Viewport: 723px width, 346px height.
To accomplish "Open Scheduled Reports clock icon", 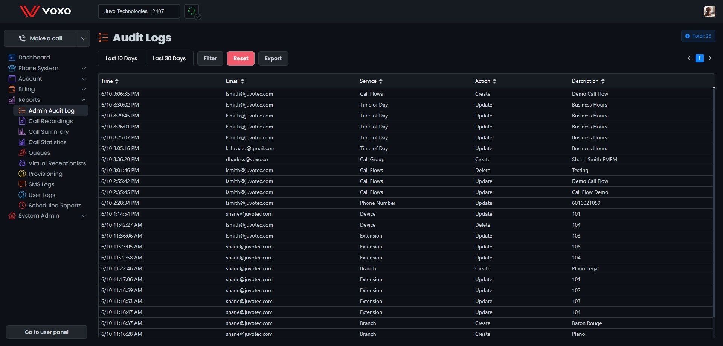I will (22, 205).
